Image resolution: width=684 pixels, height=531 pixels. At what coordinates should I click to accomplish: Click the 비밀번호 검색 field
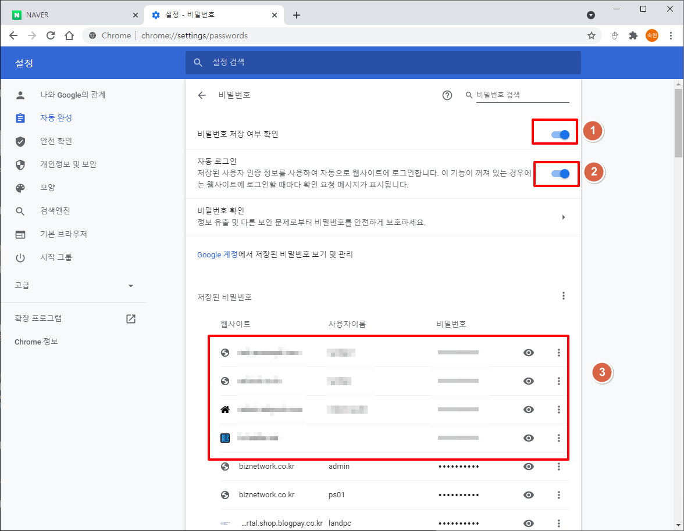pyautogui.click(x=522, y=95)
